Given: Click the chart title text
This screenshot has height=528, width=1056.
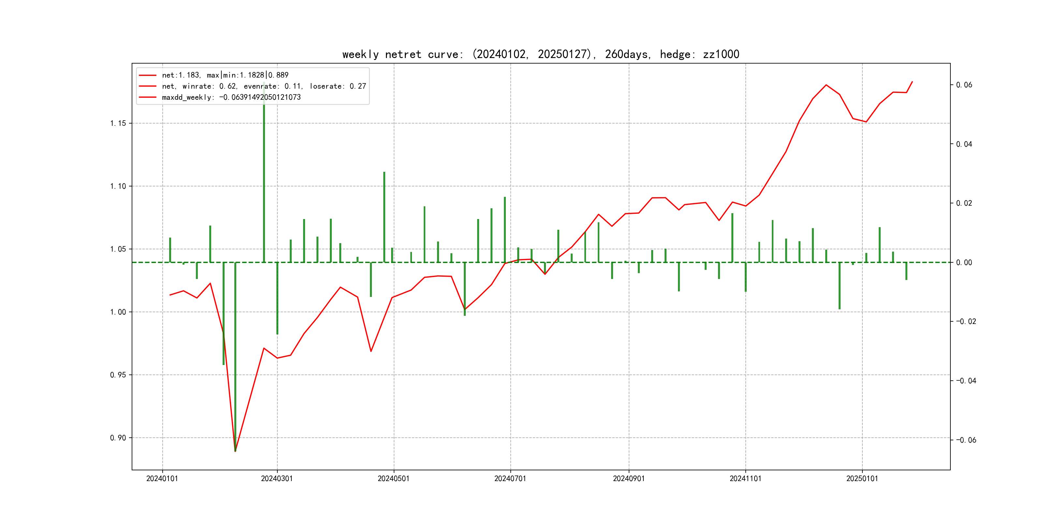Looking at the screenshot, I should (540, 54).
